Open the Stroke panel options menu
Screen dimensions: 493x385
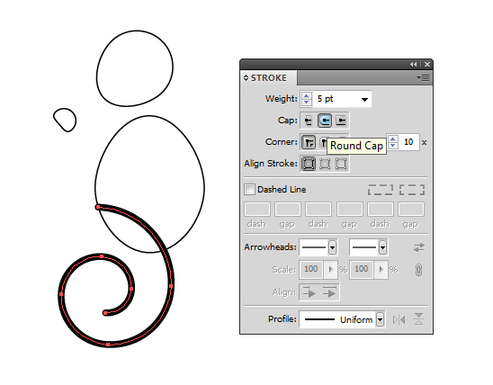(x=423, y=77)
